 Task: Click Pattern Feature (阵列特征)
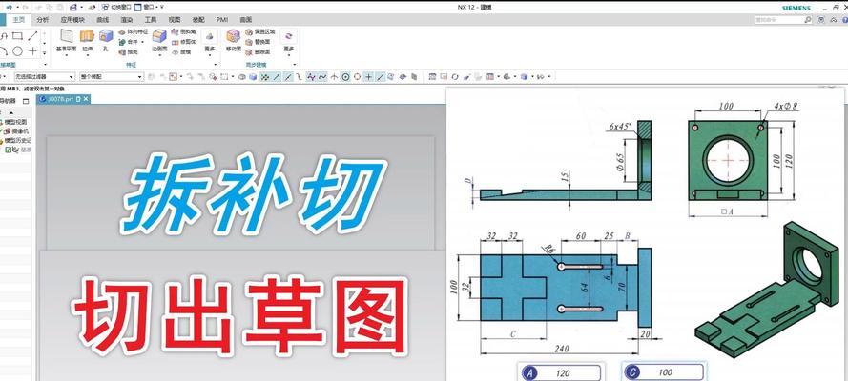tap(133, 31)
